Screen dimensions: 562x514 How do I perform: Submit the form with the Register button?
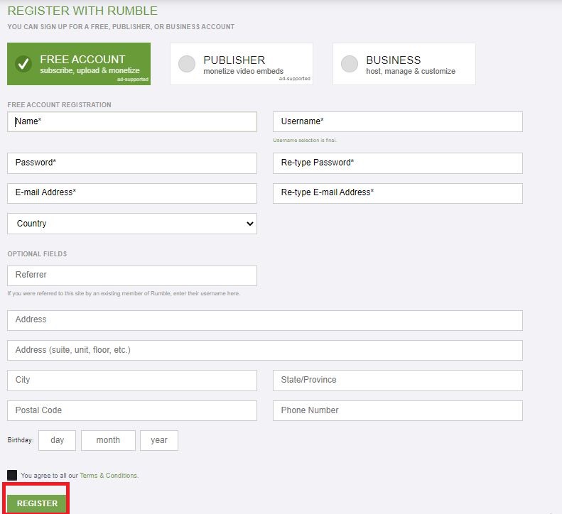[37, 503]
